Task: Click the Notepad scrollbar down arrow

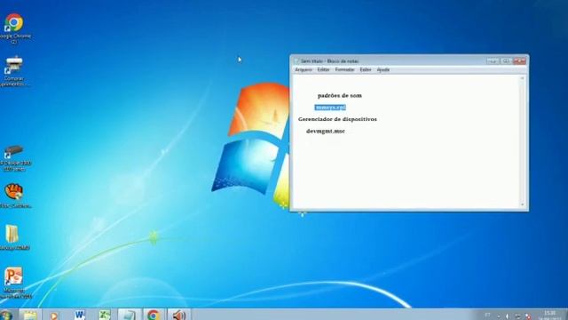Action: (x=522, y=204)
